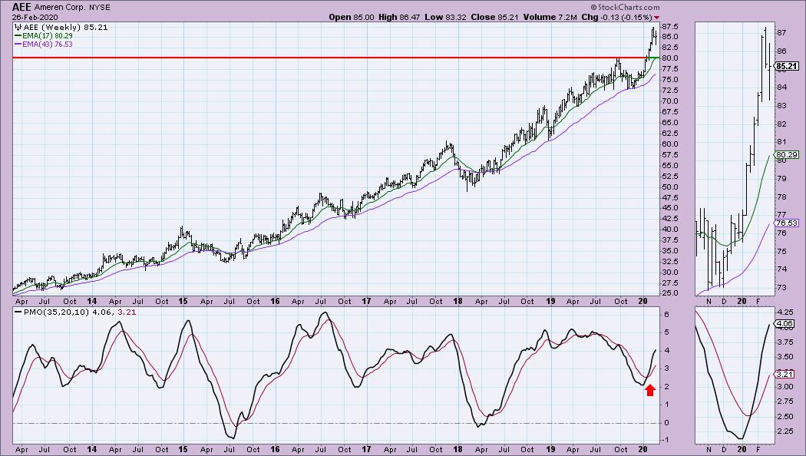Click the 6 label on PMO axis
Viewport: 806px width, 456px height.
pos(666,315)
